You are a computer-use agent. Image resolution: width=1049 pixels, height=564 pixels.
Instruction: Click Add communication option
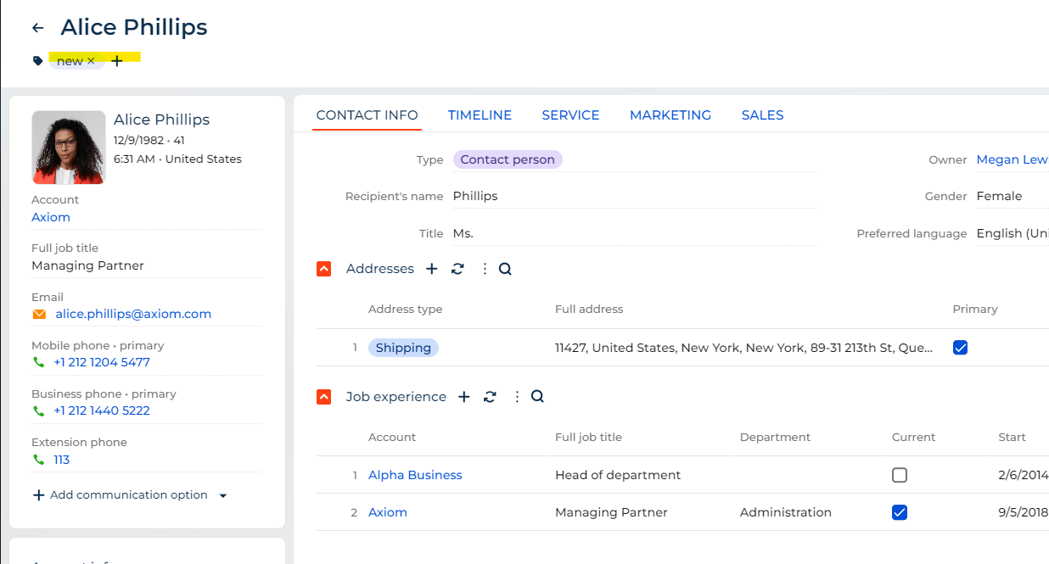121,495
